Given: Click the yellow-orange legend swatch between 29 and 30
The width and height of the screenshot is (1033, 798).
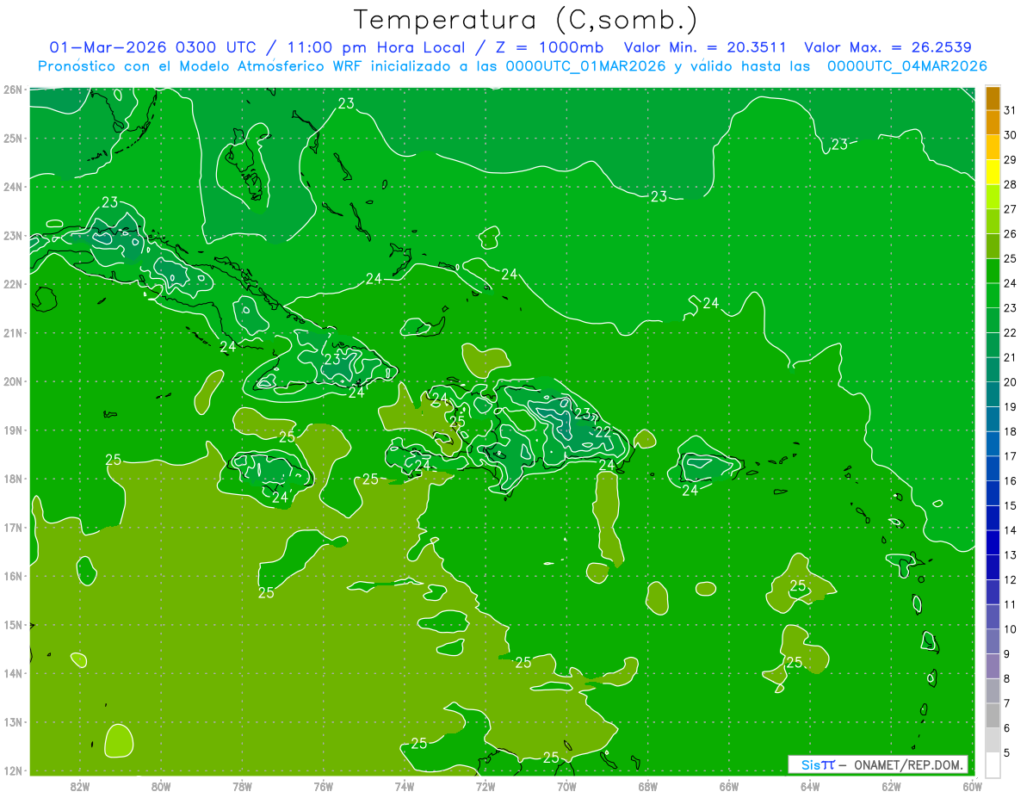Looking at the screenshot, I should (993, 148).
